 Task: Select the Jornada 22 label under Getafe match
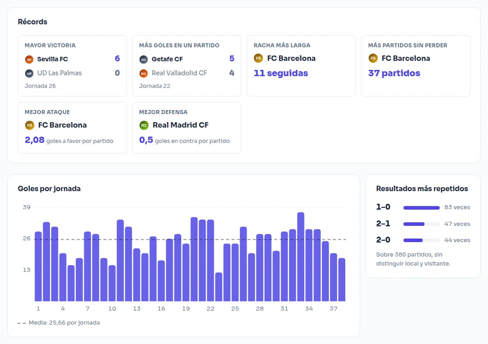pos(155,86)
